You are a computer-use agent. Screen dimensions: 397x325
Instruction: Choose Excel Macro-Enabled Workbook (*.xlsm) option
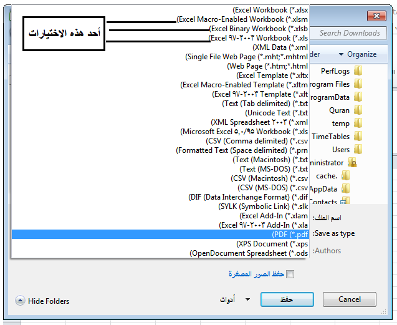[x=160, y=19]
